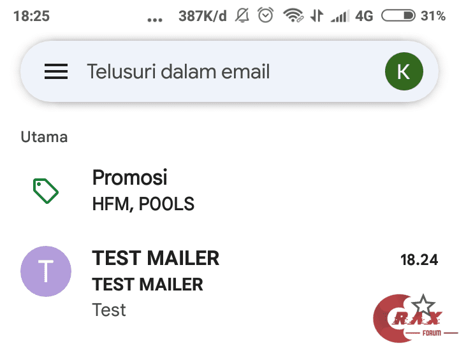Tap the alarm clock status icon
The width and height of the screenshot is (459, 344).
coord(266,16)
